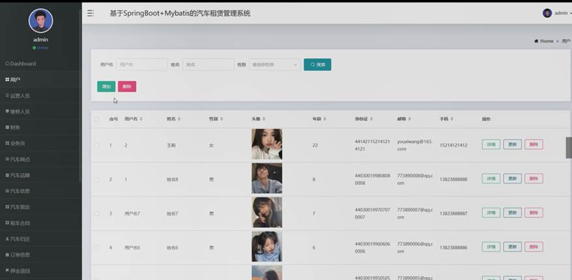The width and height of the screenshot is (572, 280).
Task: Click 删除 for the 用户名7 row
Action: click(534, 213)
